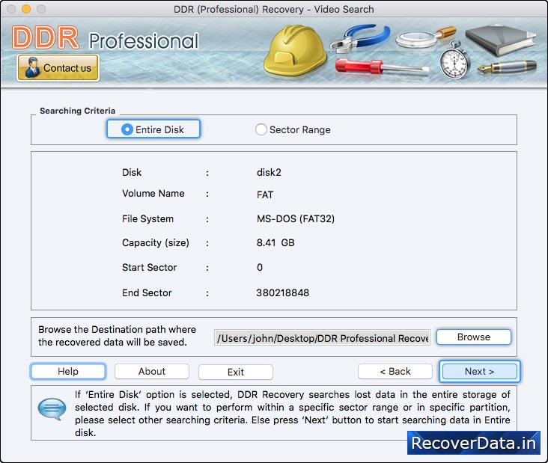Click the yellow hard hat icon

tap(295, 50)
